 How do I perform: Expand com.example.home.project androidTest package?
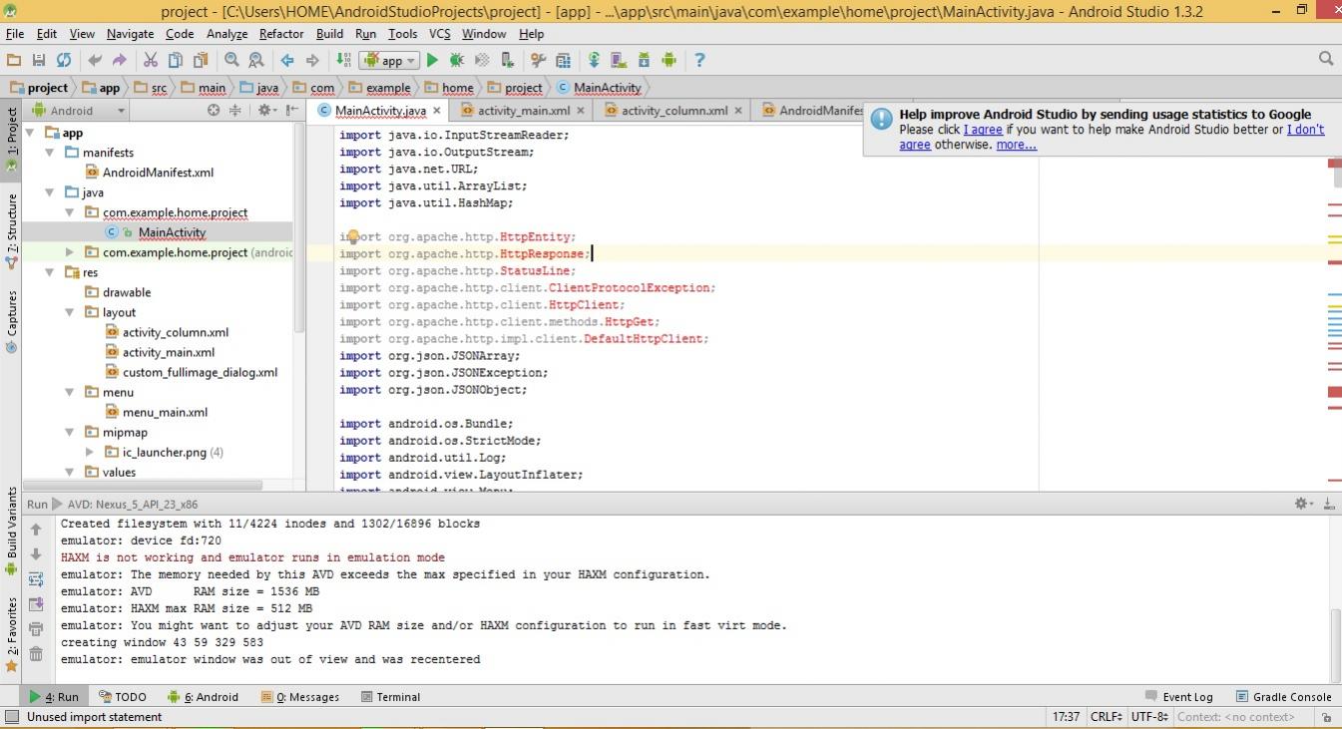click(70, 252)
